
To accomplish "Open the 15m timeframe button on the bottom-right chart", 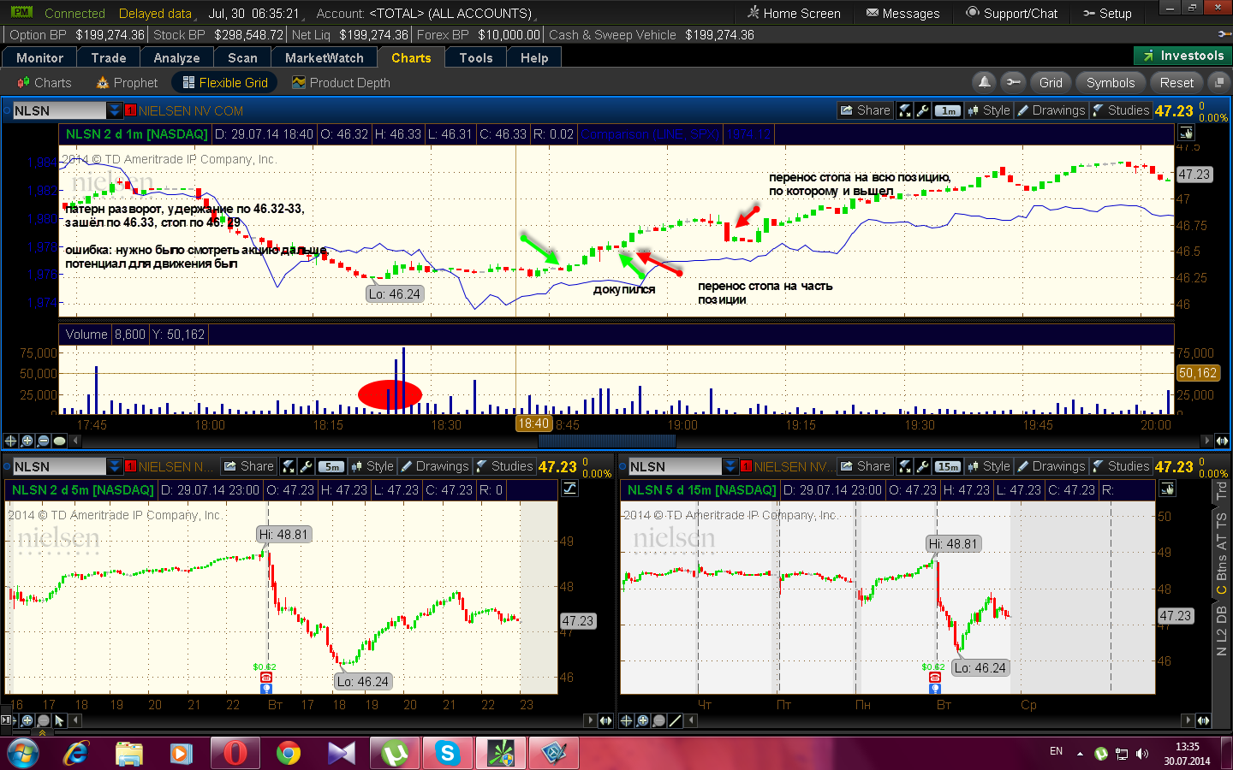I will [x=948, y=466].
